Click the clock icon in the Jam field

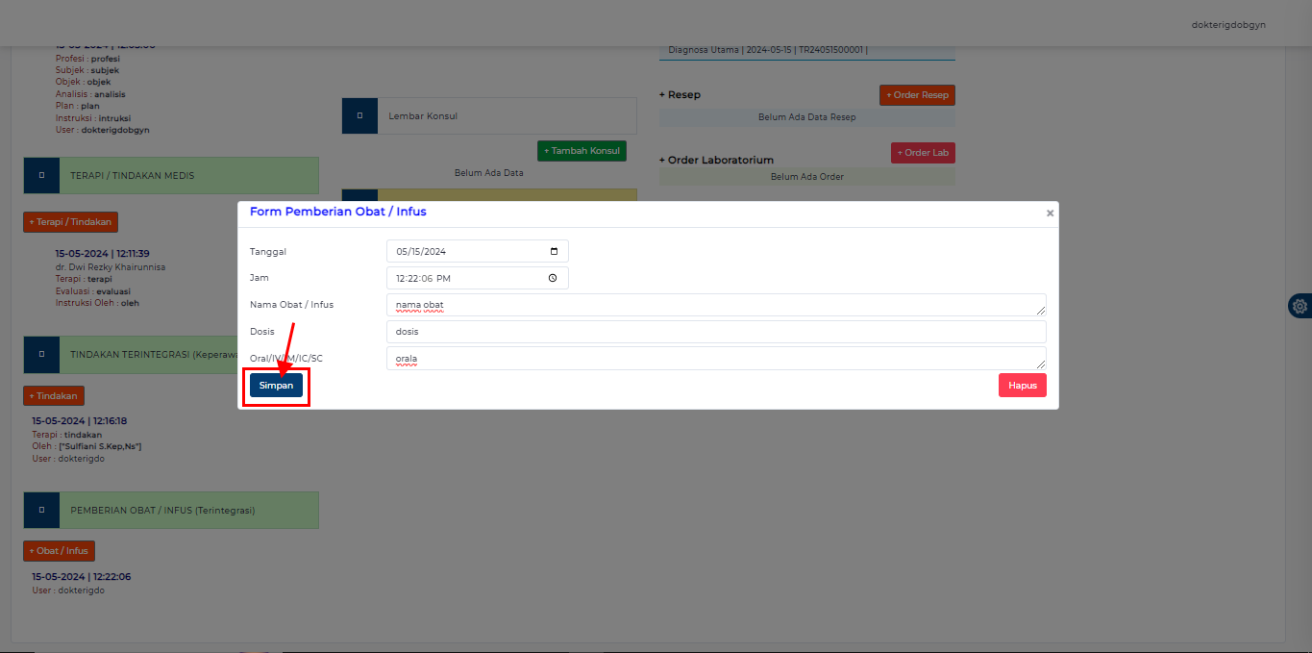click(553, 277)
